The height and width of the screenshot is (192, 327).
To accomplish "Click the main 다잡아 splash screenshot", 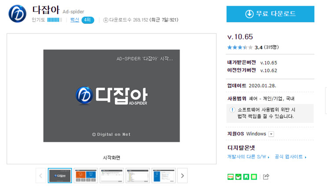I will (112, 96).
